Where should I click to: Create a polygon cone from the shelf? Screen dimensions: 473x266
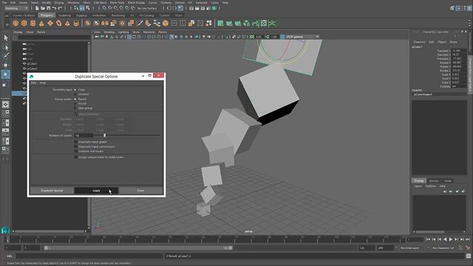pyautogui.click(x=41, y=23)
